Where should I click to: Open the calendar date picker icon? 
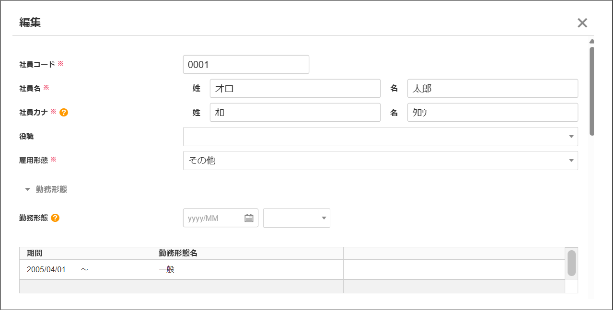250,218
